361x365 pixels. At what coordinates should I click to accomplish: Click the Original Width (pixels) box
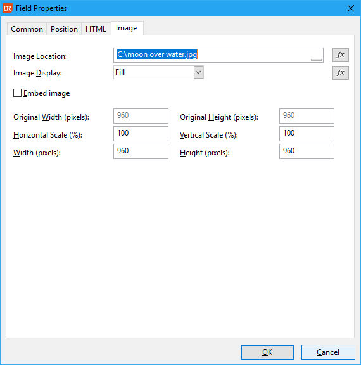pos(141,116)
